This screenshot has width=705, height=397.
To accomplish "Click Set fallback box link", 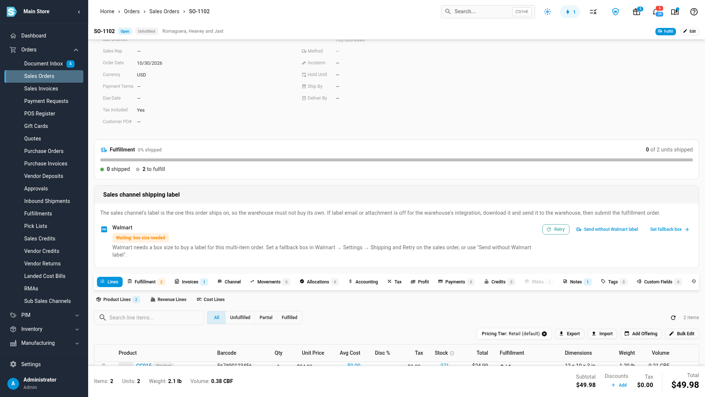I will 669,229.
